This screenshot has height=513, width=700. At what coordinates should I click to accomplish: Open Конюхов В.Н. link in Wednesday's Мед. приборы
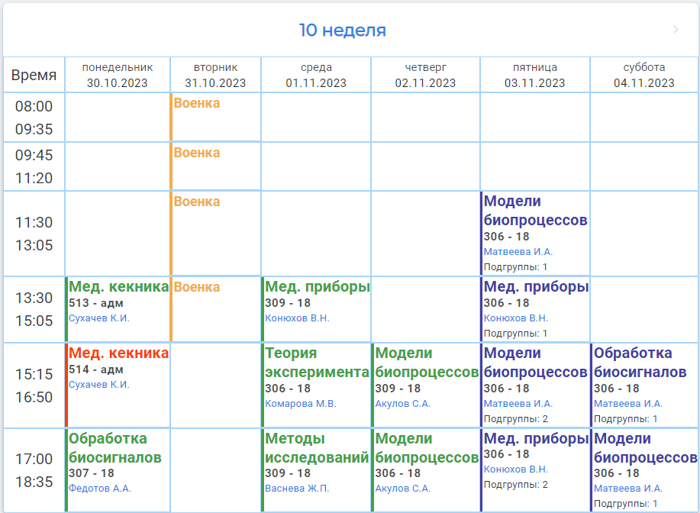297,318
